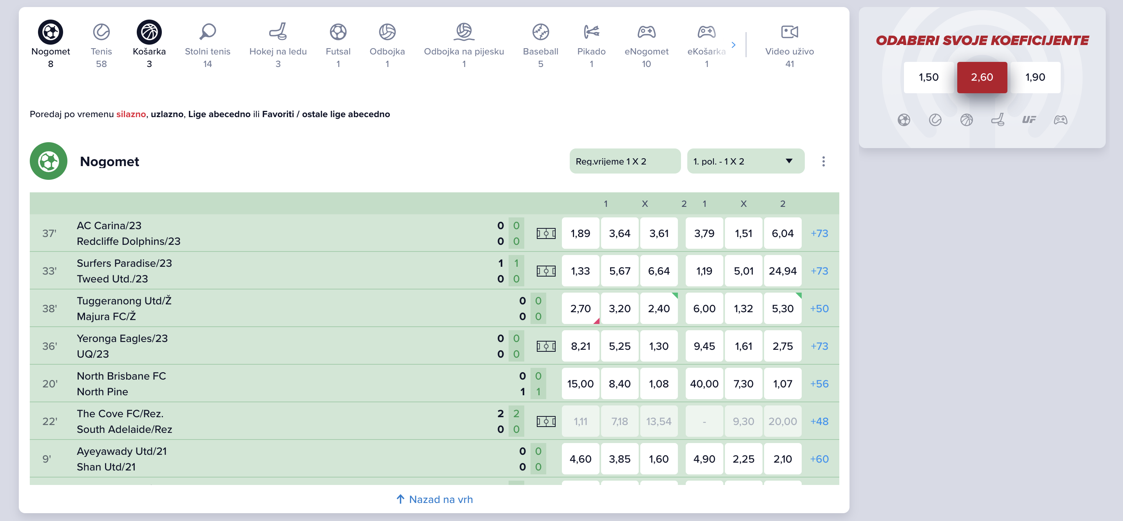Select 1,30 odds on UQ/23 win
Viewport: 1123px width, 521px height.
[659, 347]
